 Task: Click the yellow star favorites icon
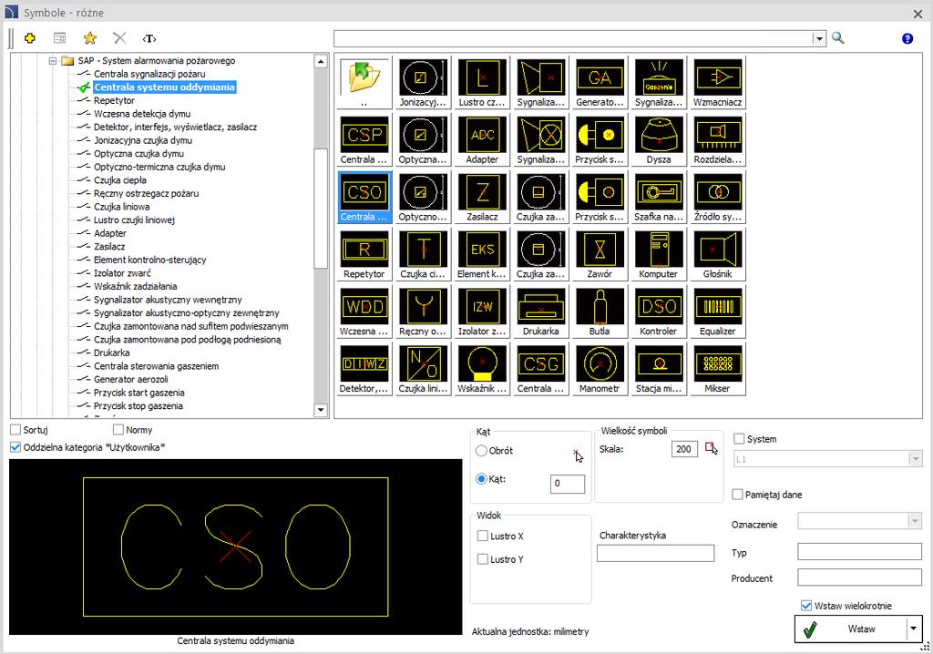tap(90, 38)
